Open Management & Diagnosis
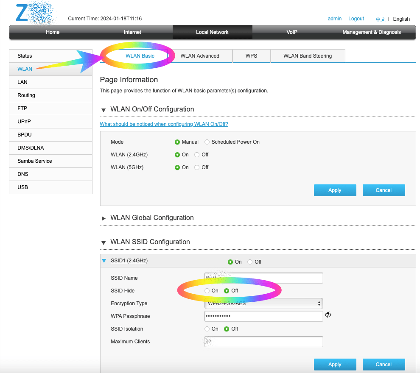This screenshot has width=420, height=373. (x=372, y=32)
